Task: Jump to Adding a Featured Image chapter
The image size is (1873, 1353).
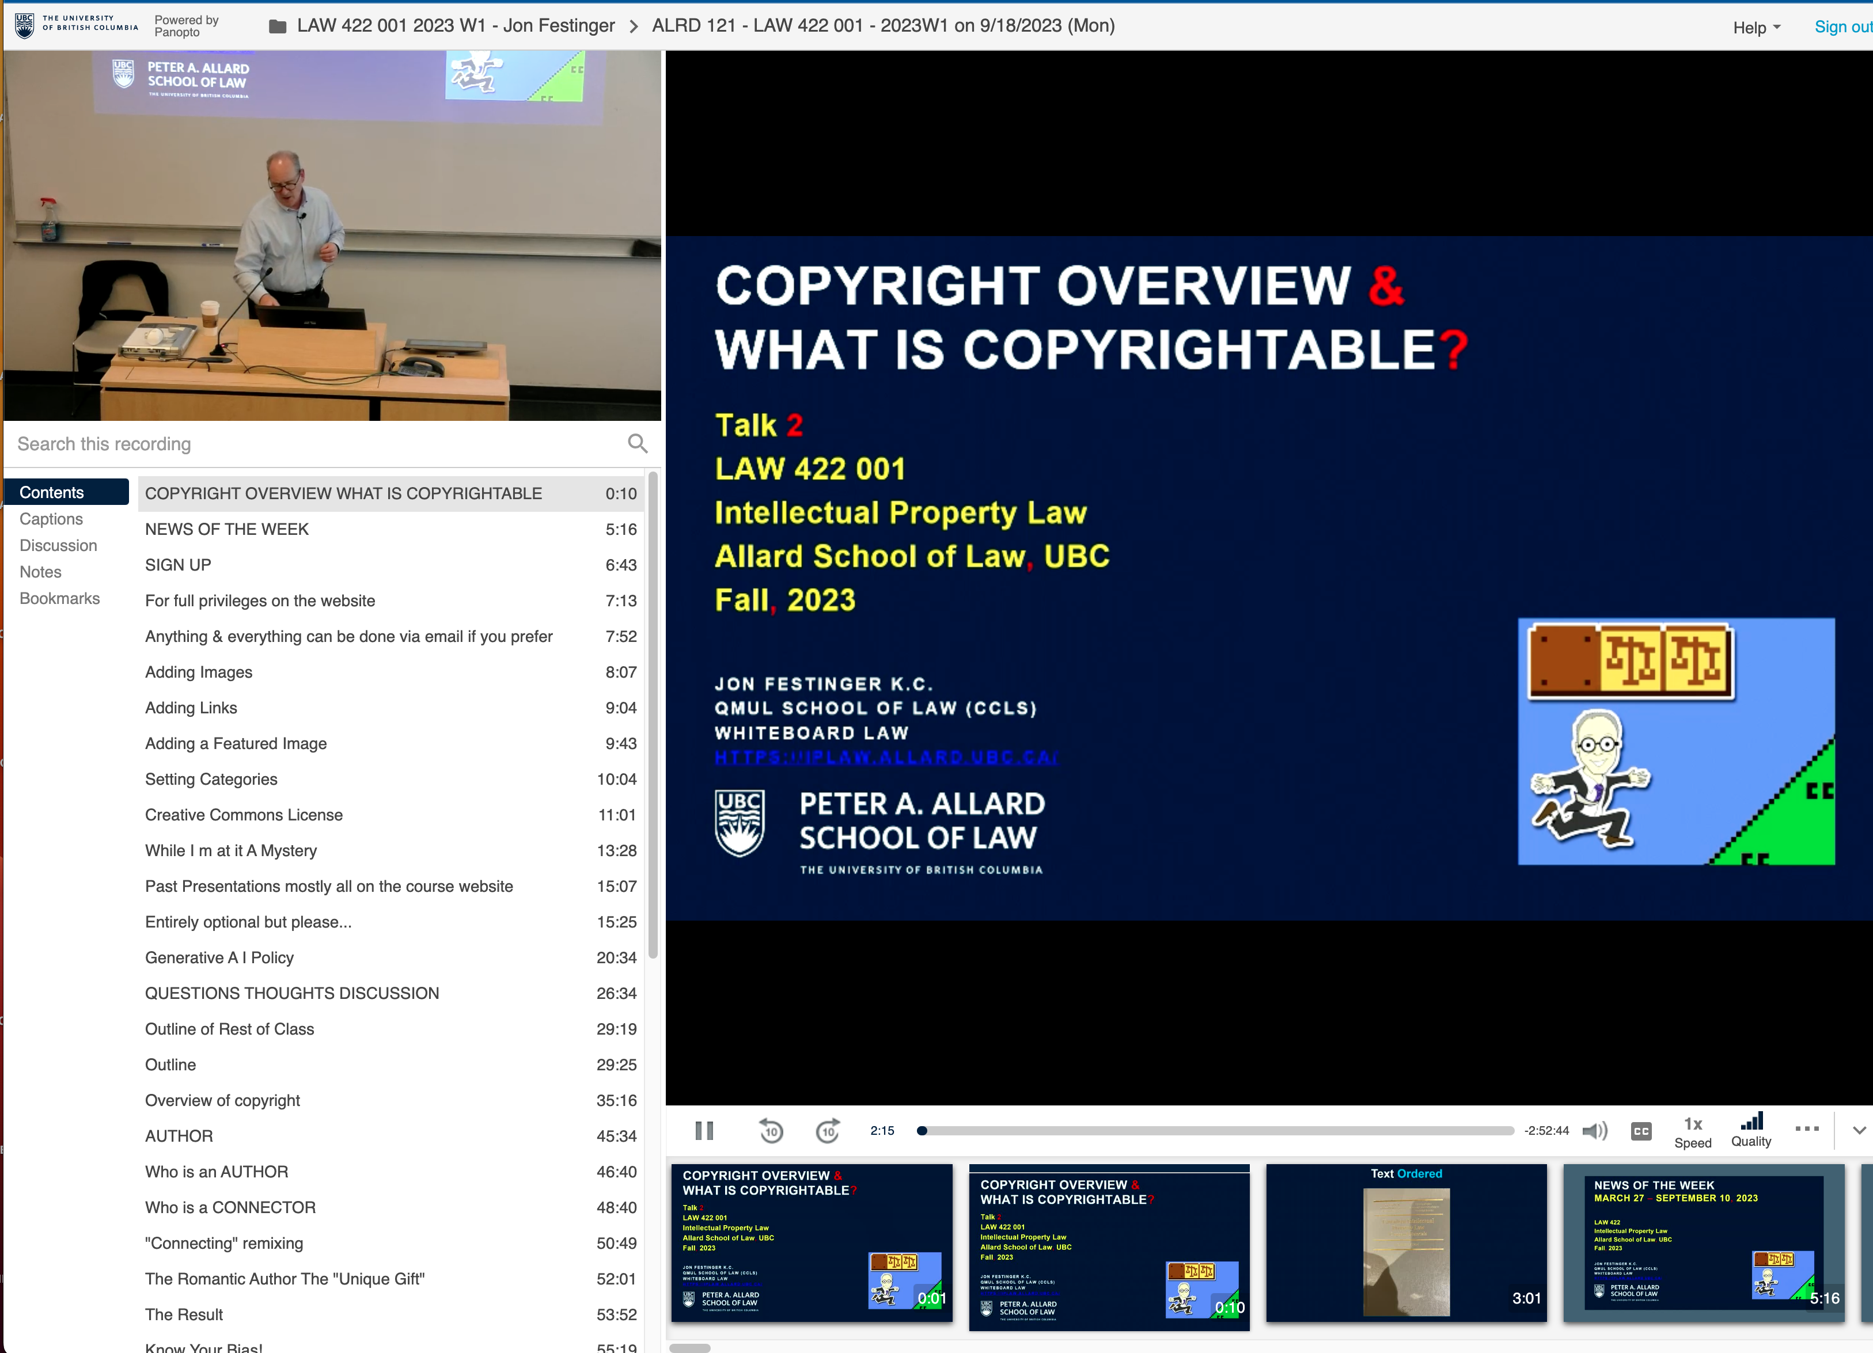Action: 390,743
